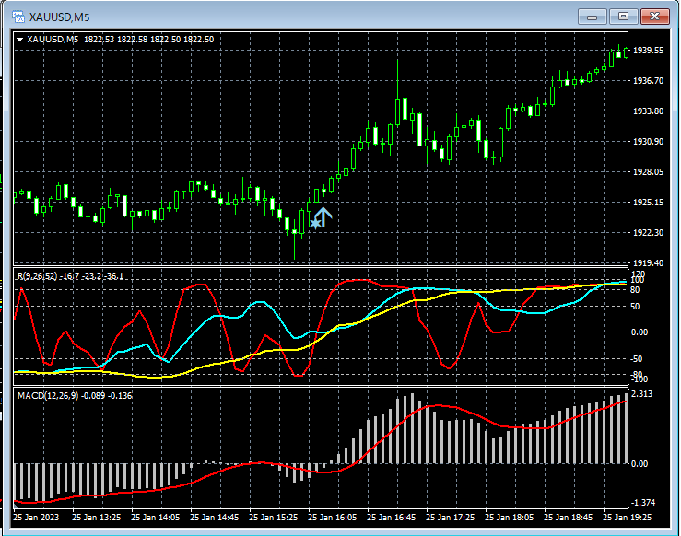
Task: Click the 2.313 value on MACD scale
Action: coord(643,394)
